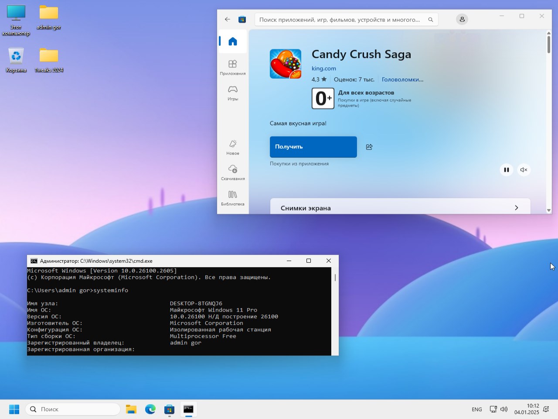Image resolution: width=558 pixels, height=419 pixels.
Task: Open the Games (Игры) section
Action: pyautogui.click(x=233, y=93)
